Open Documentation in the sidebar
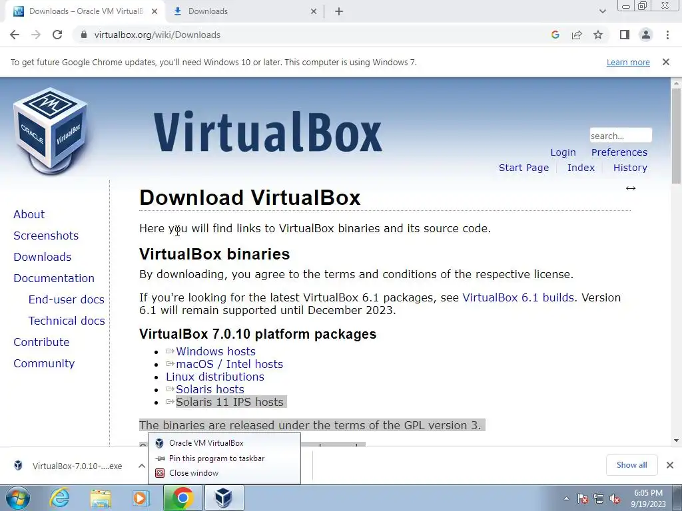 pos(54,278)
